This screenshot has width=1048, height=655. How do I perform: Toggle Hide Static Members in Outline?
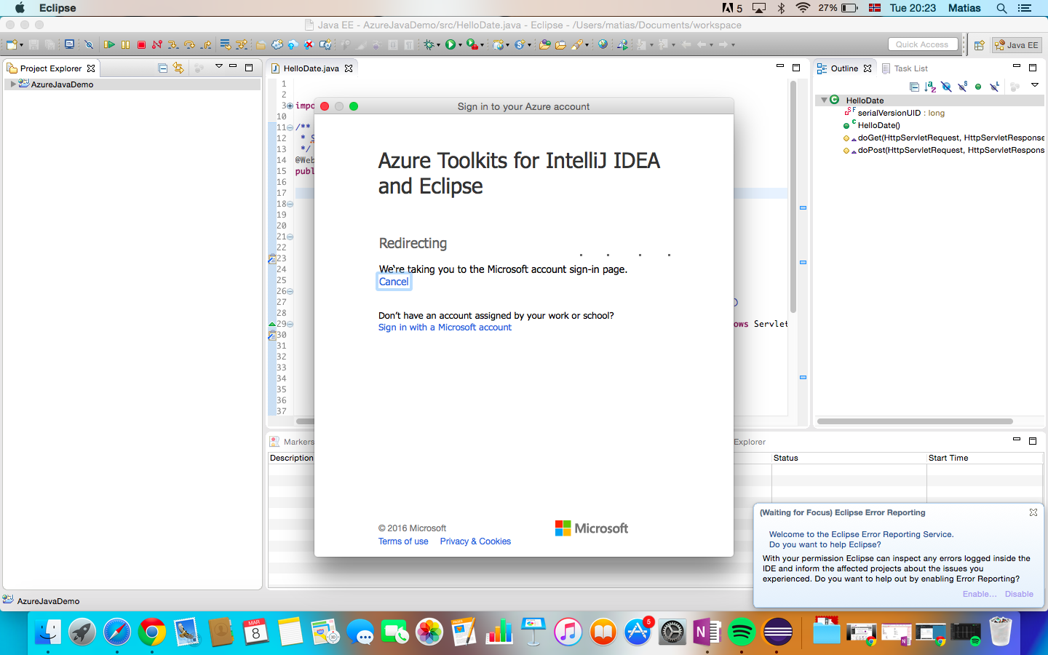point(962,87)
